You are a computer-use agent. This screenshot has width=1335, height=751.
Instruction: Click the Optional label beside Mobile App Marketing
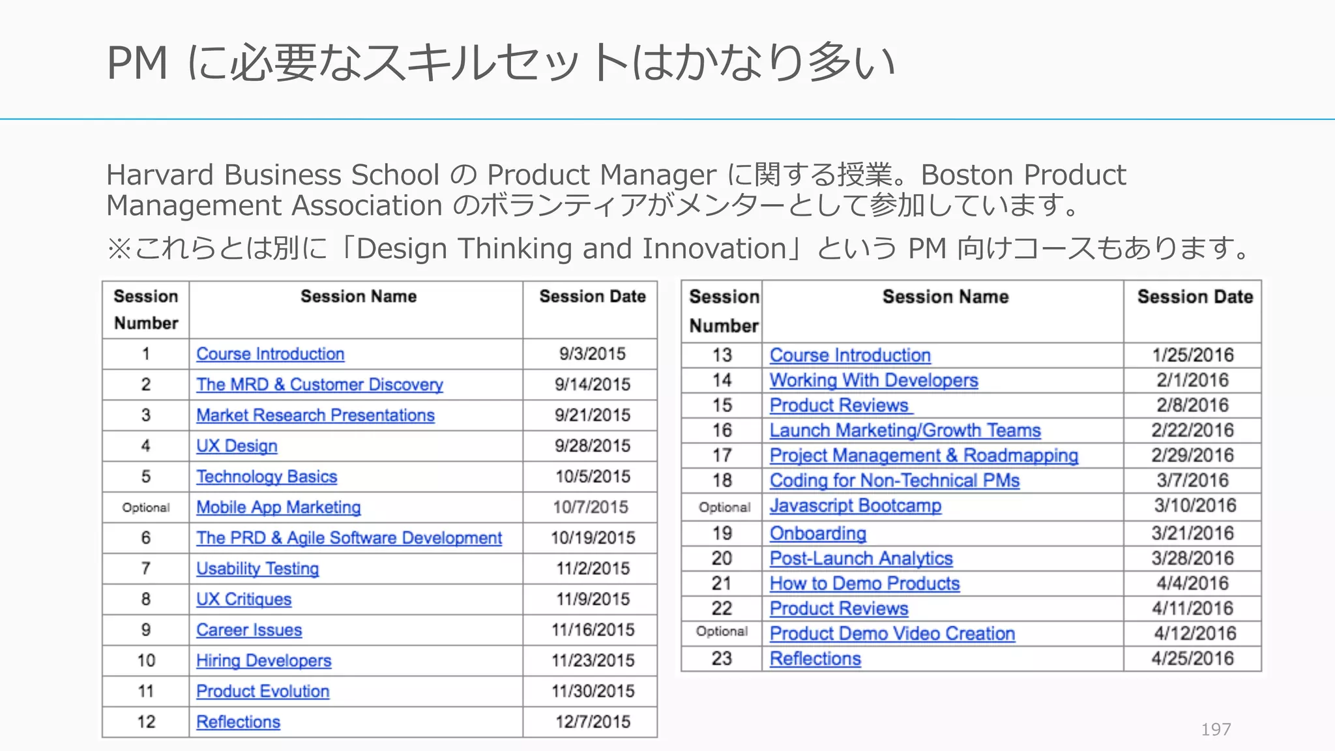click(x=146, y=507)
